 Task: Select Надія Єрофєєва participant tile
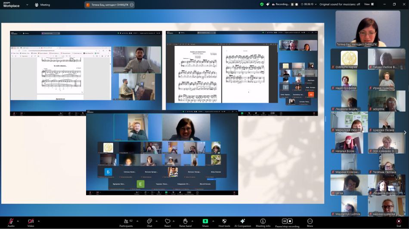point(349,80)
